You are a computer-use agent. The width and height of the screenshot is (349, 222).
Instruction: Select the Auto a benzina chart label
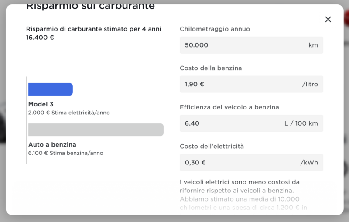click(52, 144)
